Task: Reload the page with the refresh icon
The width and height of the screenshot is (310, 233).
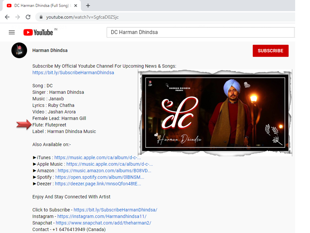Action: coord(28,17)
